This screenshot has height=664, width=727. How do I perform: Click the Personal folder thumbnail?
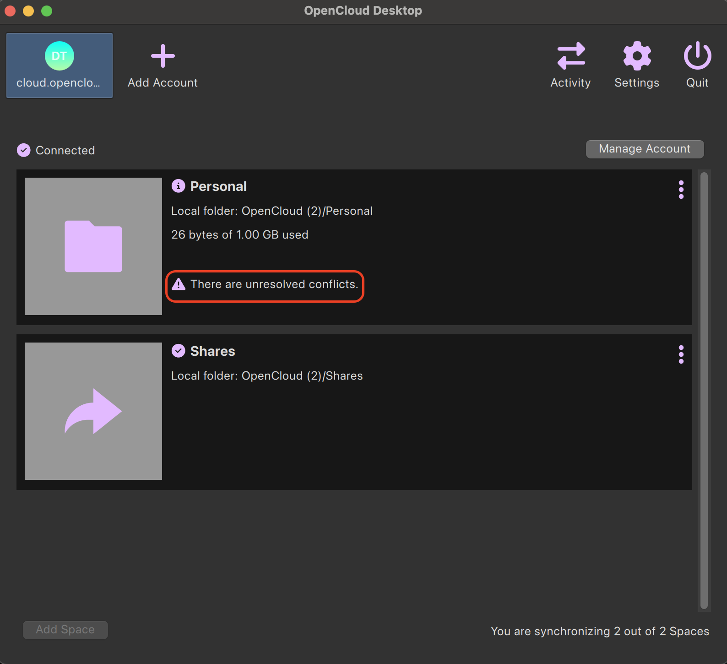93,246
